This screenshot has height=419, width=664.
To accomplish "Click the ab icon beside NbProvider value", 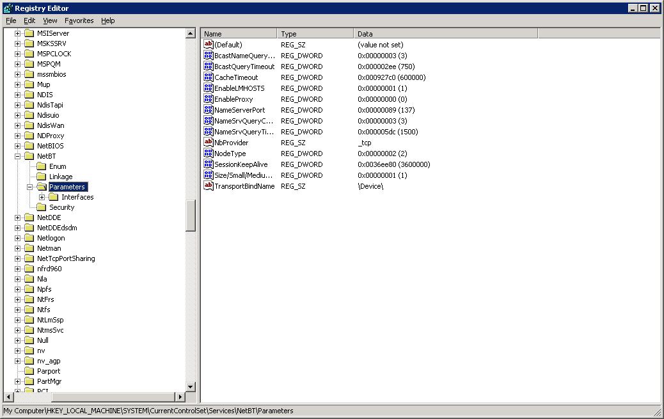I will pos(209,142).
